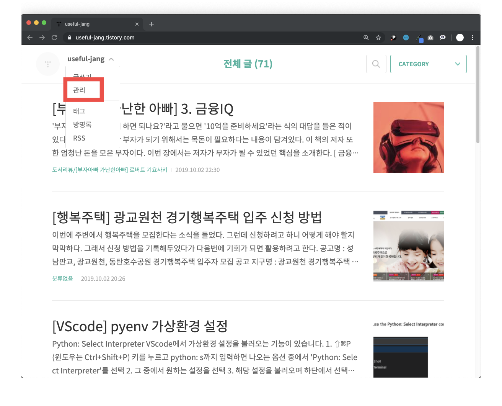Open the camera screenshot extension icon

pos(430,38)
